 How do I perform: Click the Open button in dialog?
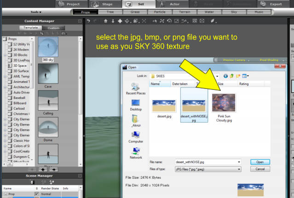click(x=260, y=162)
